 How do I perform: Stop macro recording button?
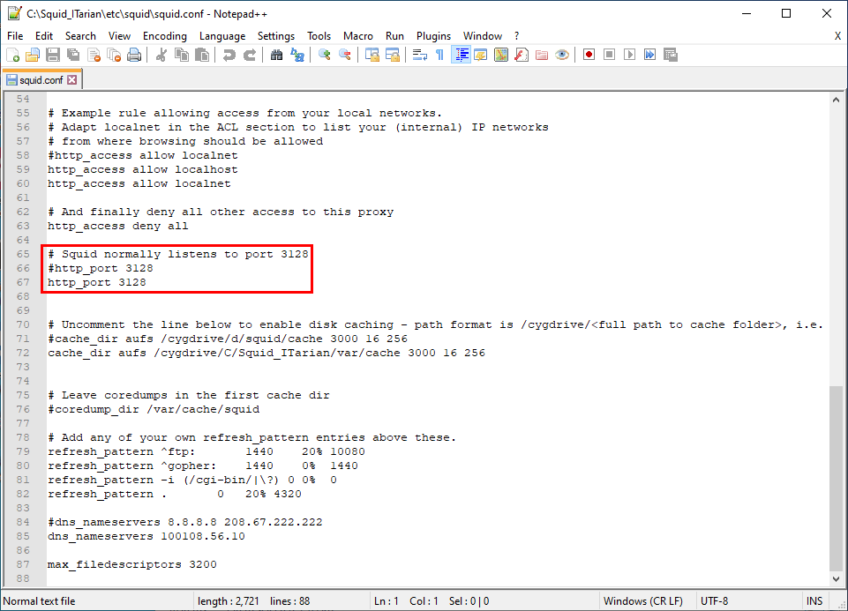click(610, 55)
